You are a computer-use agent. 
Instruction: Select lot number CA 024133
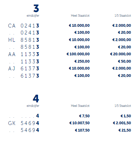tap(24, 26)
